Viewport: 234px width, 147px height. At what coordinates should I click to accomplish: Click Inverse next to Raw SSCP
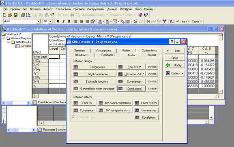point(152,67)
